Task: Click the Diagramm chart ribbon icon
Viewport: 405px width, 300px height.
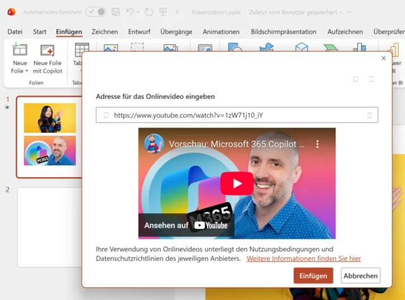Action: 359,47
